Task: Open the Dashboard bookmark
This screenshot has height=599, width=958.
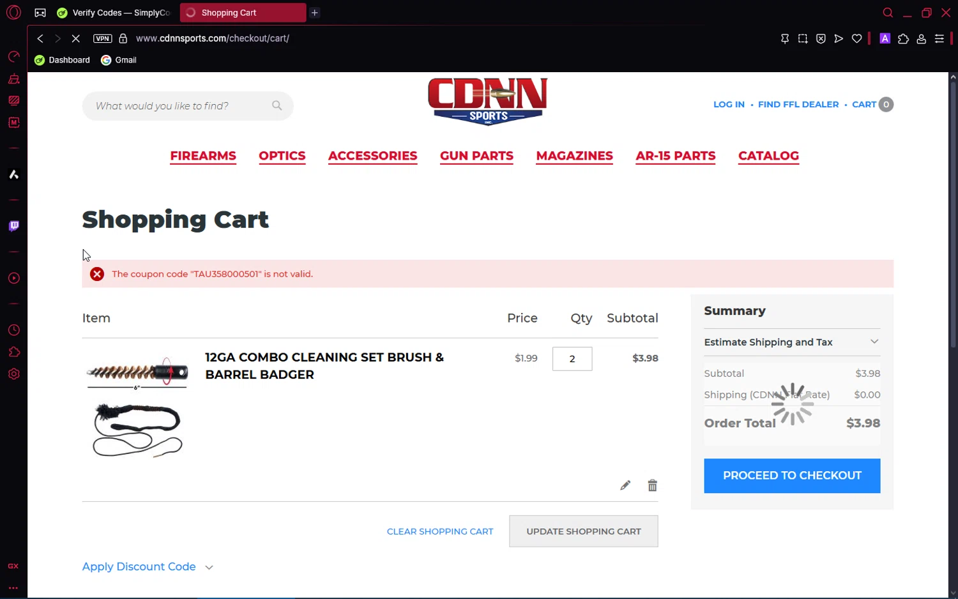Action: point(62,60)
